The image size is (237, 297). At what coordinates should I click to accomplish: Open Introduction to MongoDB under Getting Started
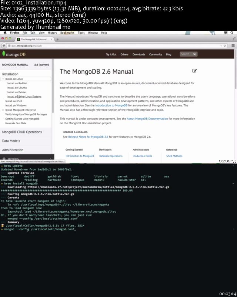point(80,156)
